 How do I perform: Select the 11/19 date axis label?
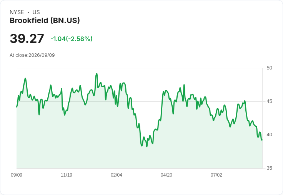point(67,175)
